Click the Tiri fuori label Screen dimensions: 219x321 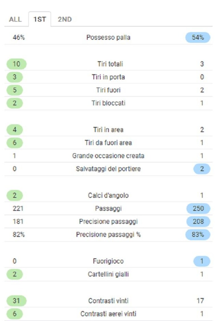click(108, 90)
